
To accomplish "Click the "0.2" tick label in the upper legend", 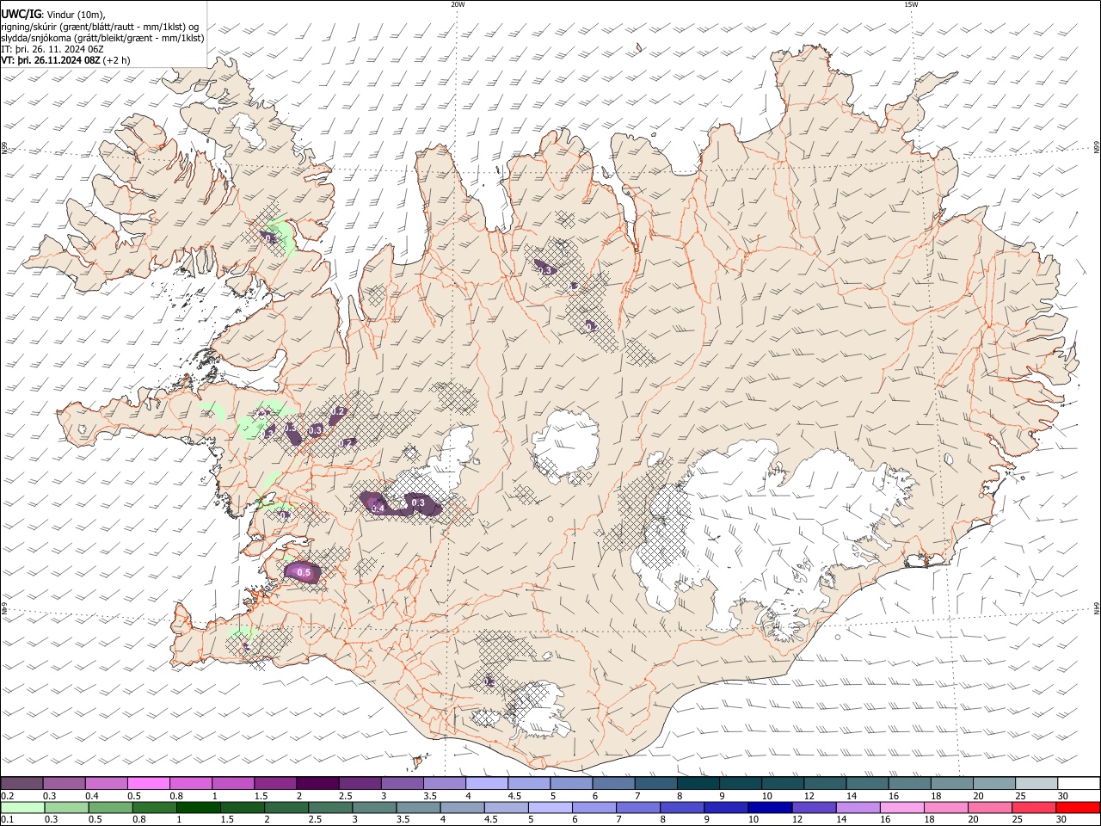I will pos(7,796).
